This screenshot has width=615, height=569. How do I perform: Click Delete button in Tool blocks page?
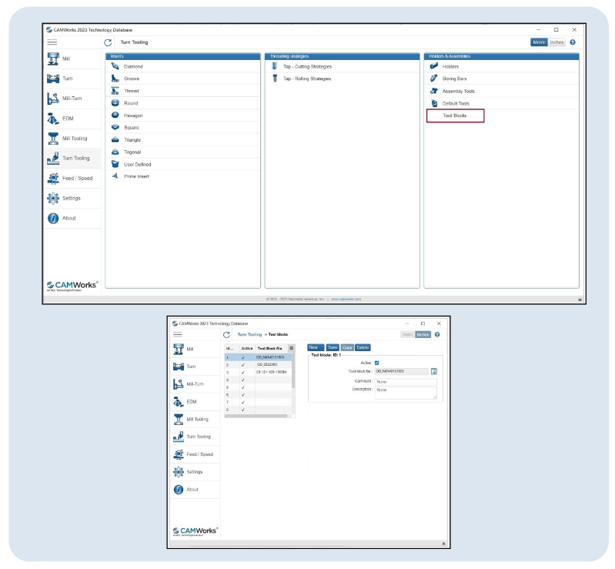point(363,348)
